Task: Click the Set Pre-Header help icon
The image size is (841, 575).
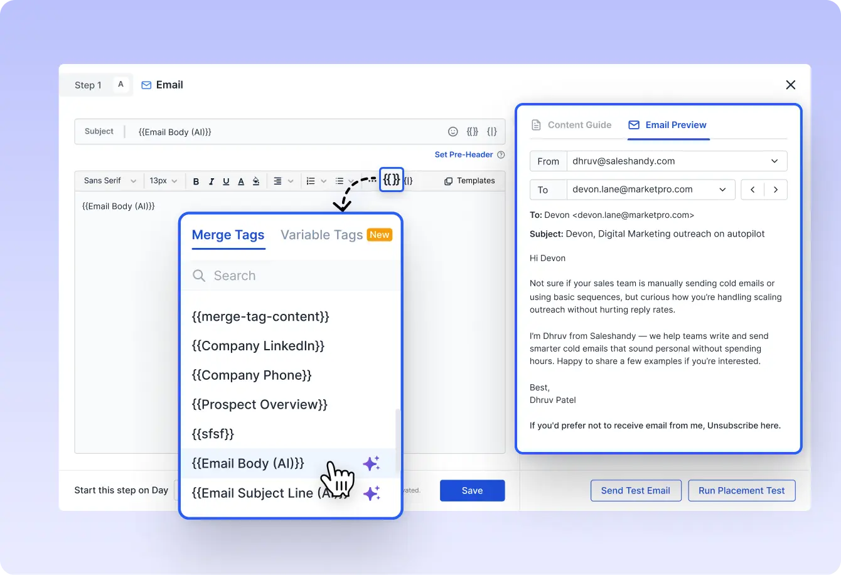Action: pos(501,155)
